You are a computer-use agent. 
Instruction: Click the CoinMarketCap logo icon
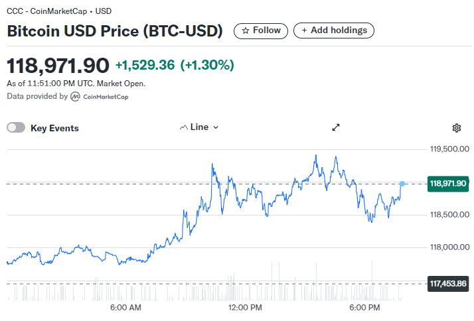(75, 97)
